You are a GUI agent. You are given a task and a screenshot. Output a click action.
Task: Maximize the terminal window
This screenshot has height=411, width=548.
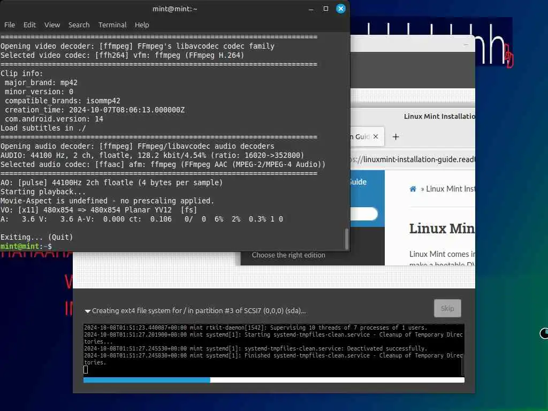pos(326,9)
